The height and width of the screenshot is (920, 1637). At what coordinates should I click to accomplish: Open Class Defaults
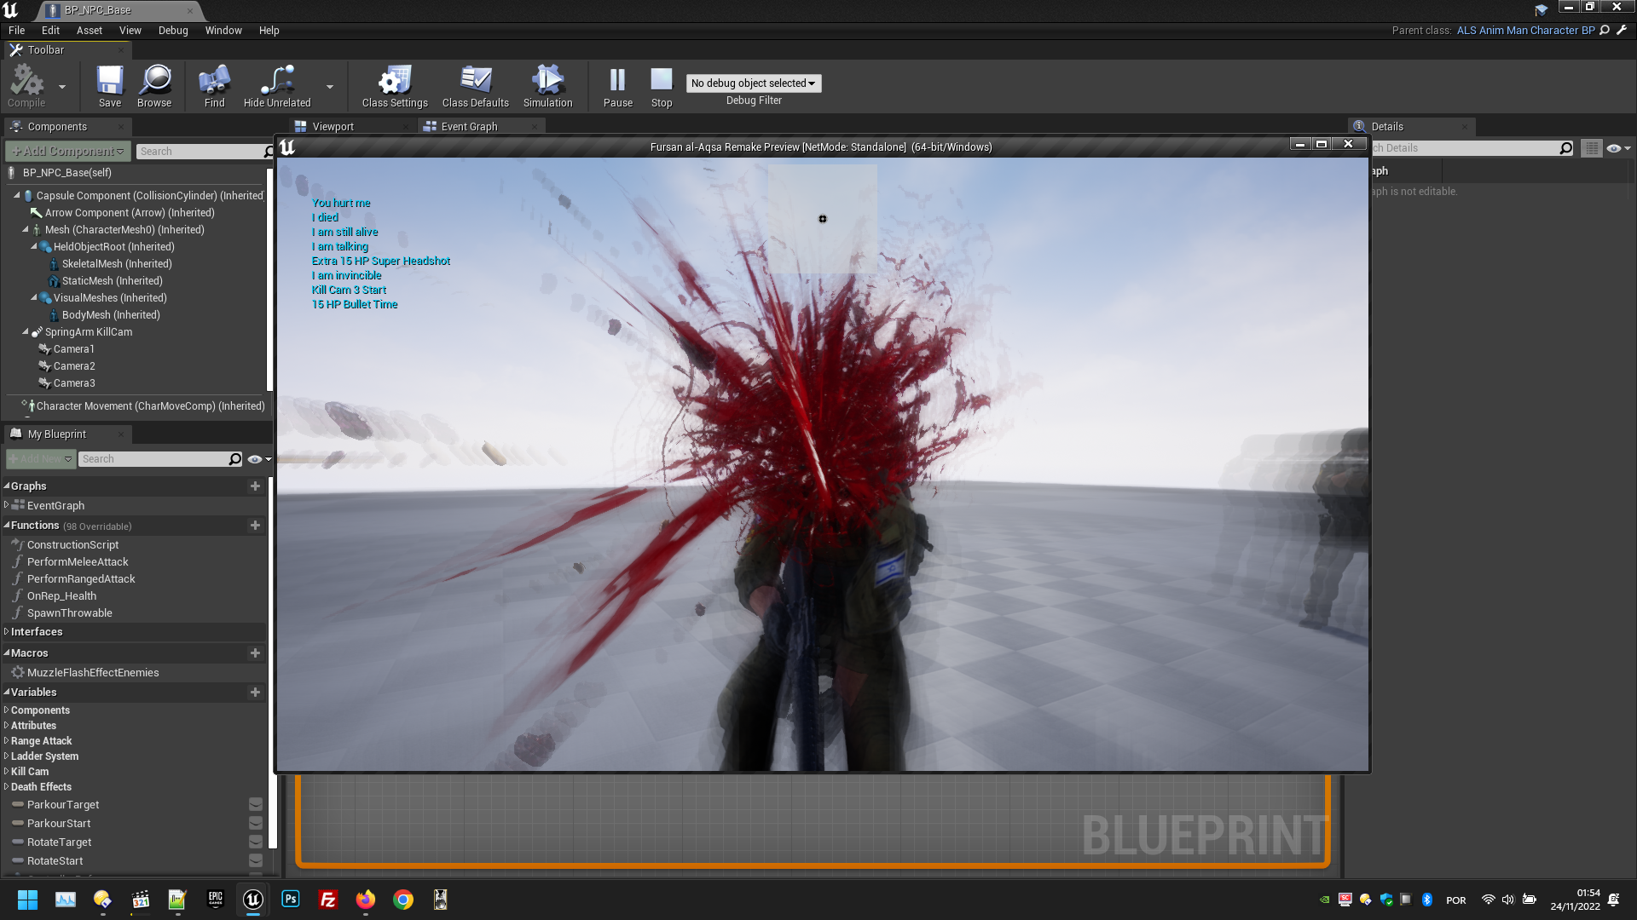475,86
